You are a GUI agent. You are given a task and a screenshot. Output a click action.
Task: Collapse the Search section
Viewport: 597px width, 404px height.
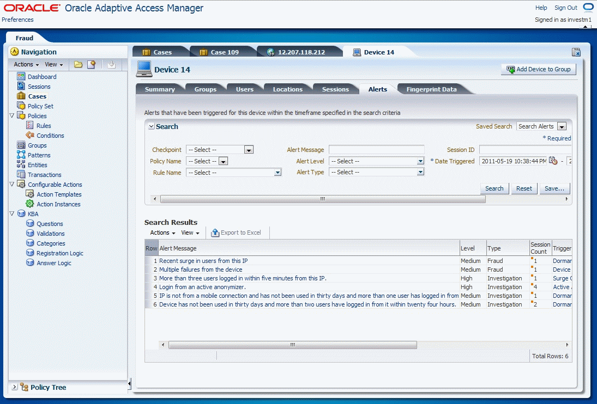151,126
